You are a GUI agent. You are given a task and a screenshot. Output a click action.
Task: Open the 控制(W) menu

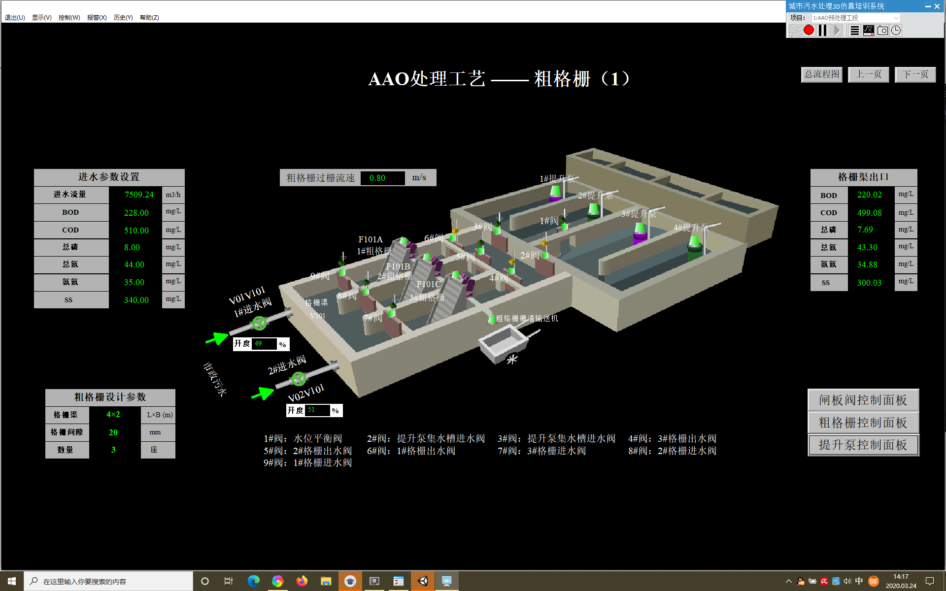coord(69,18)
